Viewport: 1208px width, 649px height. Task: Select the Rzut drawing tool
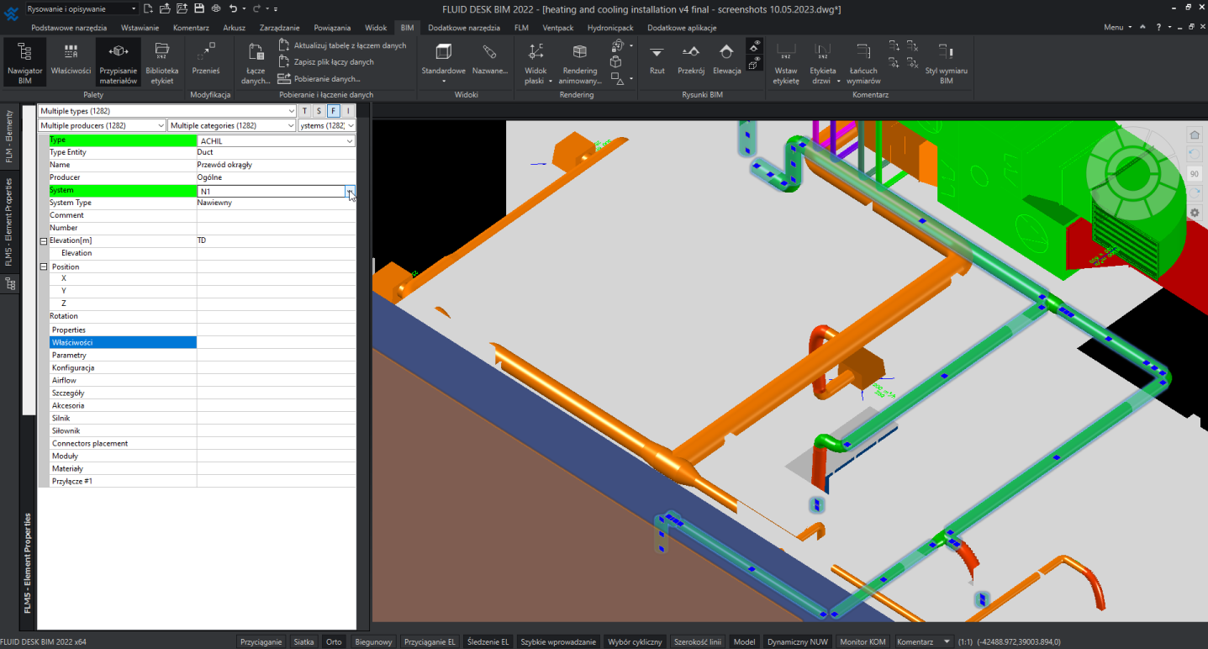pyautogui.click(x=657, y=59)
